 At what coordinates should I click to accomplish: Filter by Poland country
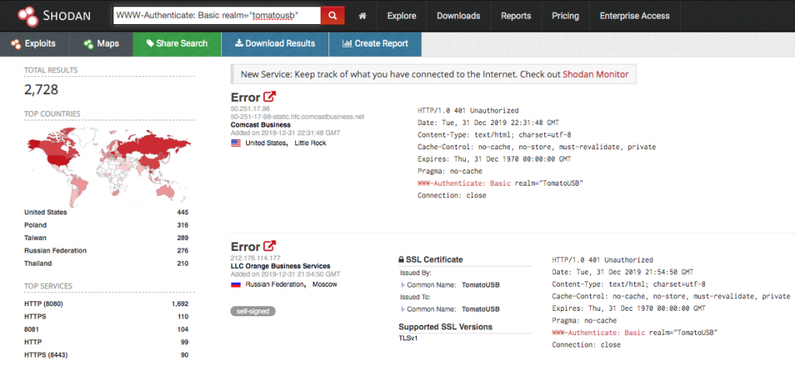pos(36,225)
